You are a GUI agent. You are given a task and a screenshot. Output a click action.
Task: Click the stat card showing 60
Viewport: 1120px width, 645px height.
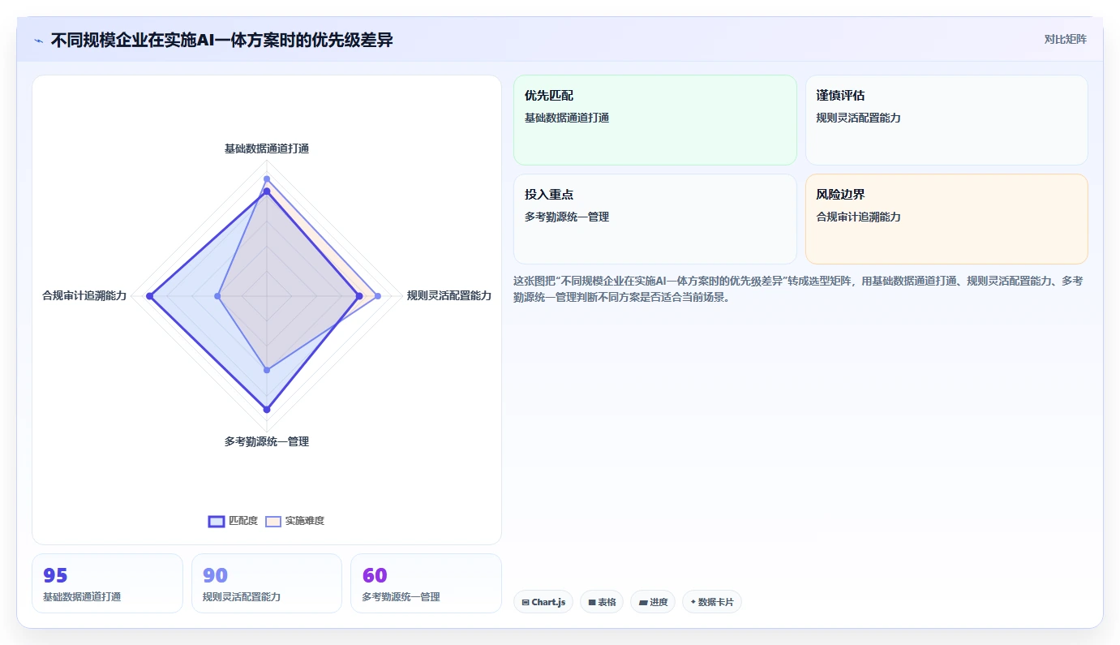pos(426,583)
